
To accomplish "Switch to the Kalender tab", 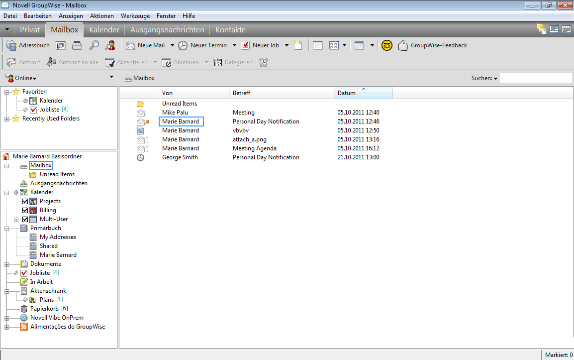I will [104, 30].
